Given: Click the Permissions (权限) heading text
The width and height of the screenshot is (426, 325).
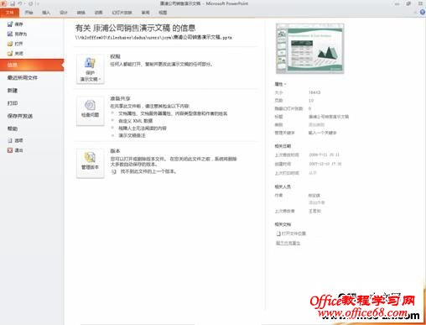Looking at the screenshot, I should [115, 56].
